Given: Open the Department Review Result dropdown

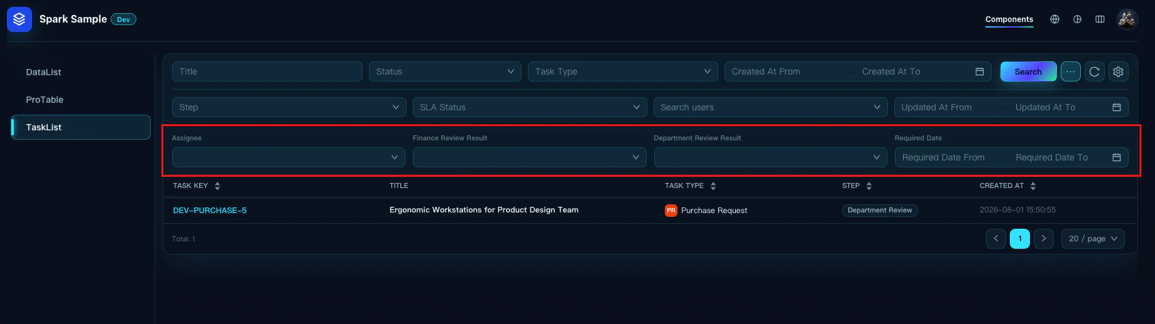Looking at the screenshot, I should (x=770, y=157).
